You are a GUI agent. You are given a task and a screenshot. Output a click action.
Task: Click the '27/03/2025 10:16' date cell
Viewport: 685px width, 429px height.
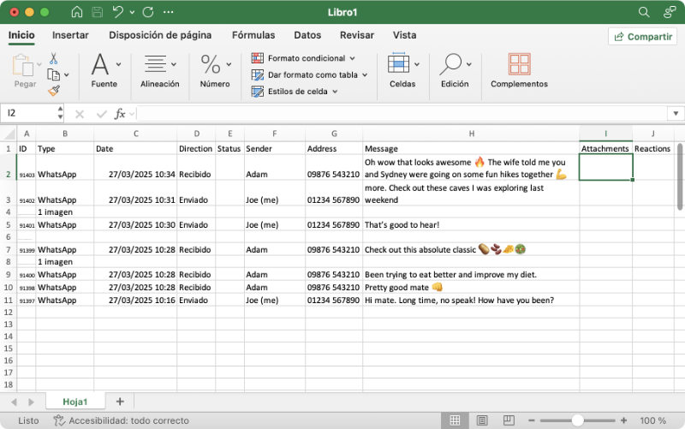pyautogui.click(x=135, y=300)
